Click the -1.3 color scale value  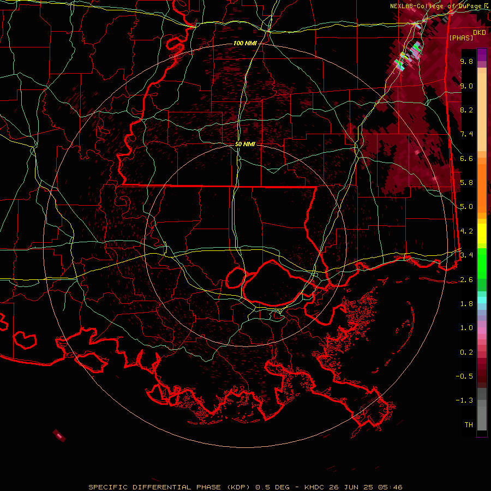(x=464, y=400)
